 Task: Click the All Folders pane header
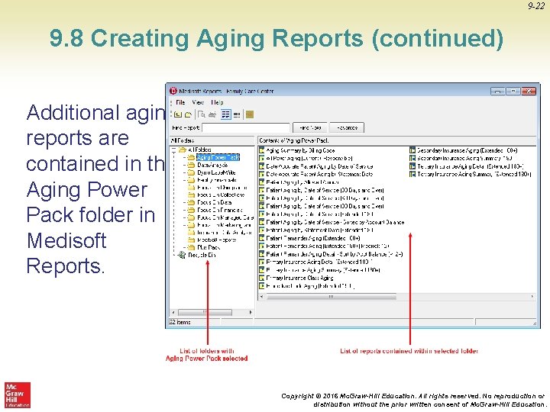[212, 140]
